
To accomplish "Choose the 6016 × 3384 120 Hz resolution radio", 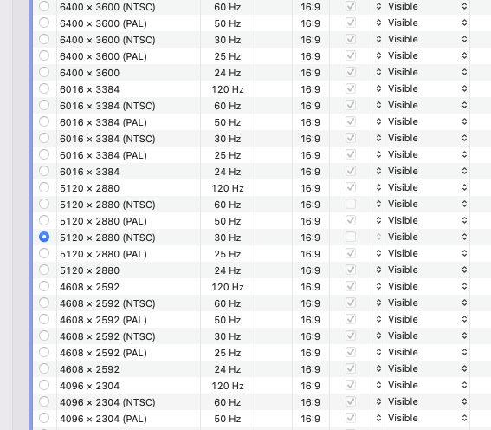I will click(44, 88).
